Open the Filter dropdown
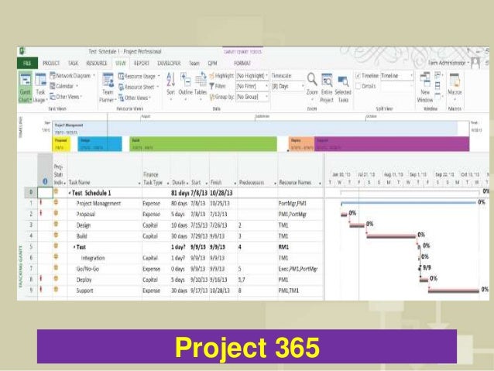 [x=252, y=86]
